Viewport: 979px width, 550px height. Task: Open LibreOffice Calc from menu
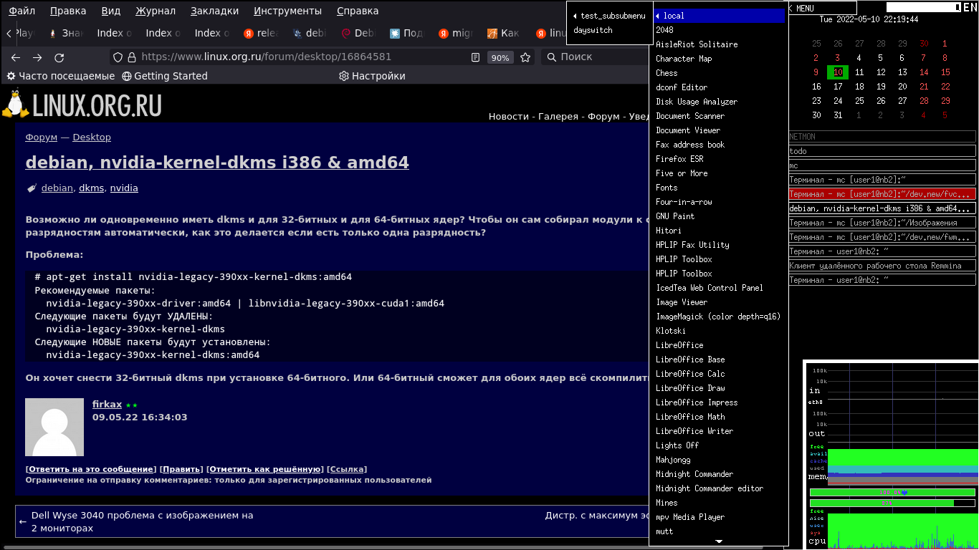coord(719,374)
